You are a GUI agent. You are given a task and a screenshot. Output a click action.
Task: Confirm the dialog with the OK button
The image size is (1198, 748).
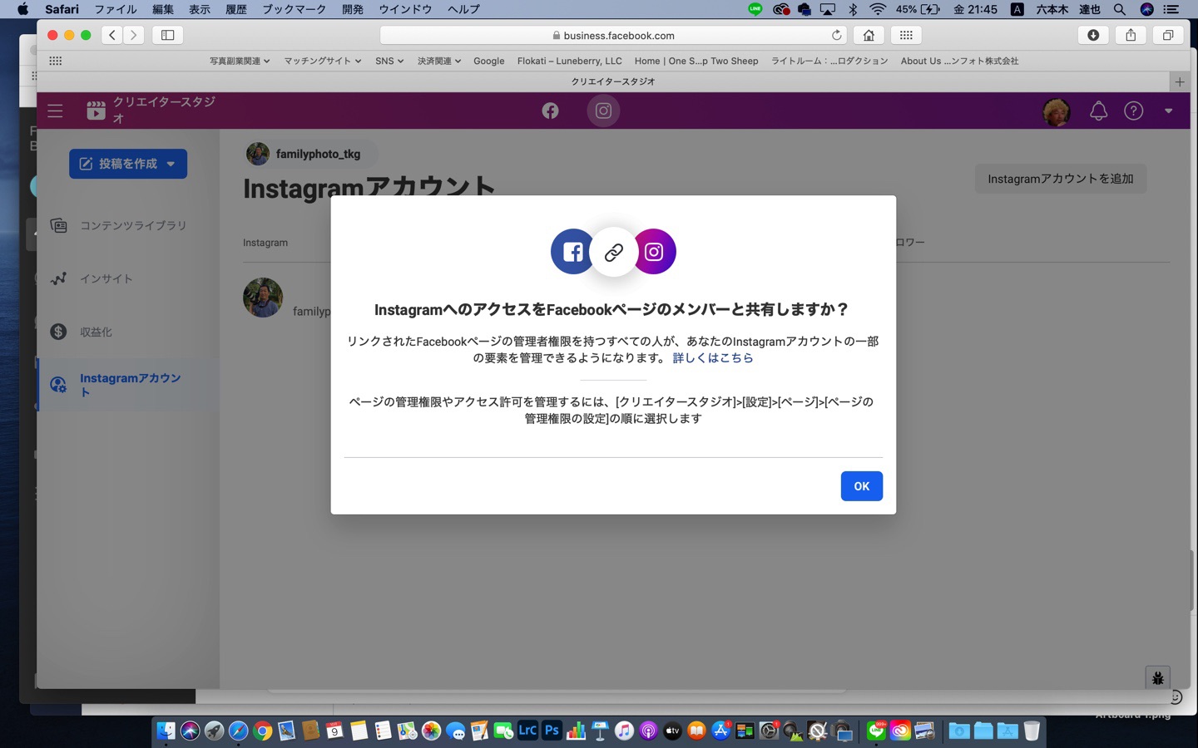[x=861, y=486]
